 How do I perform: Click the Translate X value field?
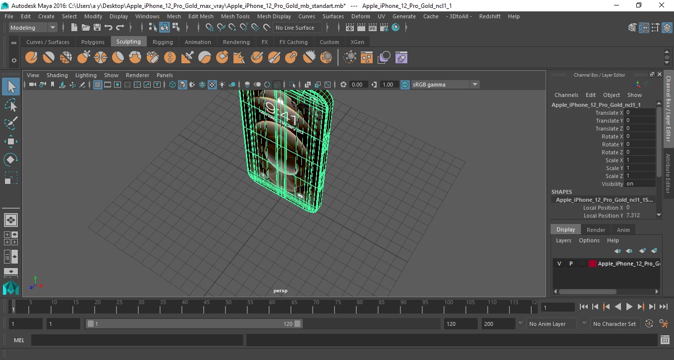click(x=640, y=113)
